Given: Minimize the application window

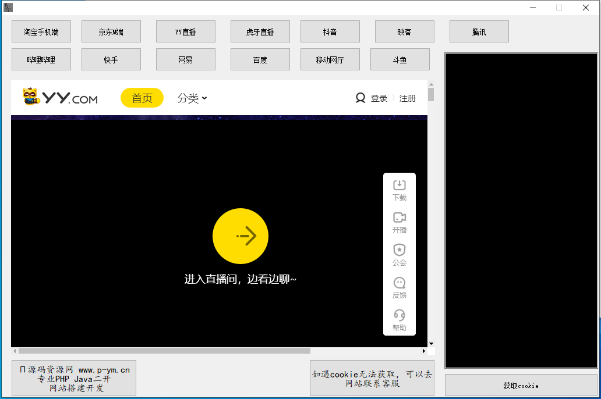Looking at the screenshot, I should coord(533,8).
